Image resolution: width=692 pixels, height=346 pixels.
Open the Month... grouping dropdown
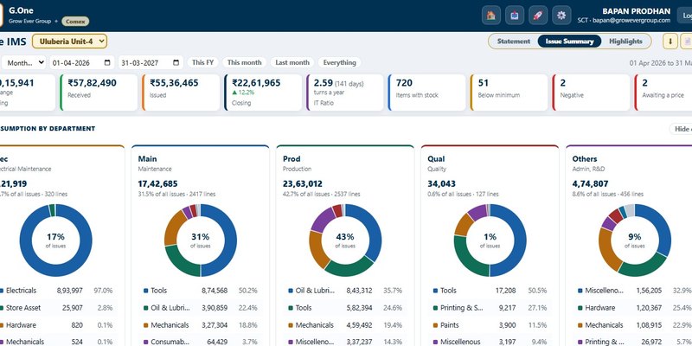24,62
